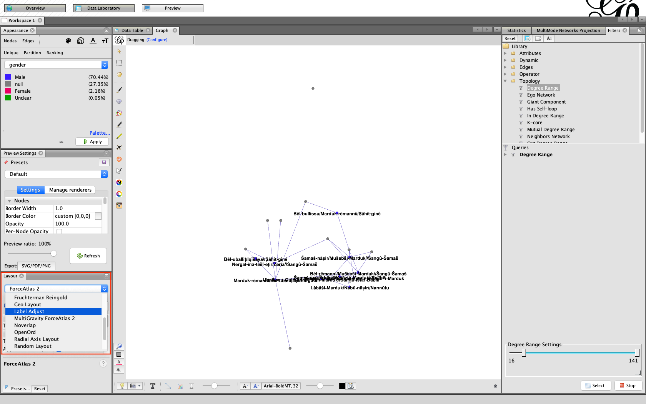Select the yellow edge pencil tool
Viewport: 646px width, 404px height.
[119, 136]
